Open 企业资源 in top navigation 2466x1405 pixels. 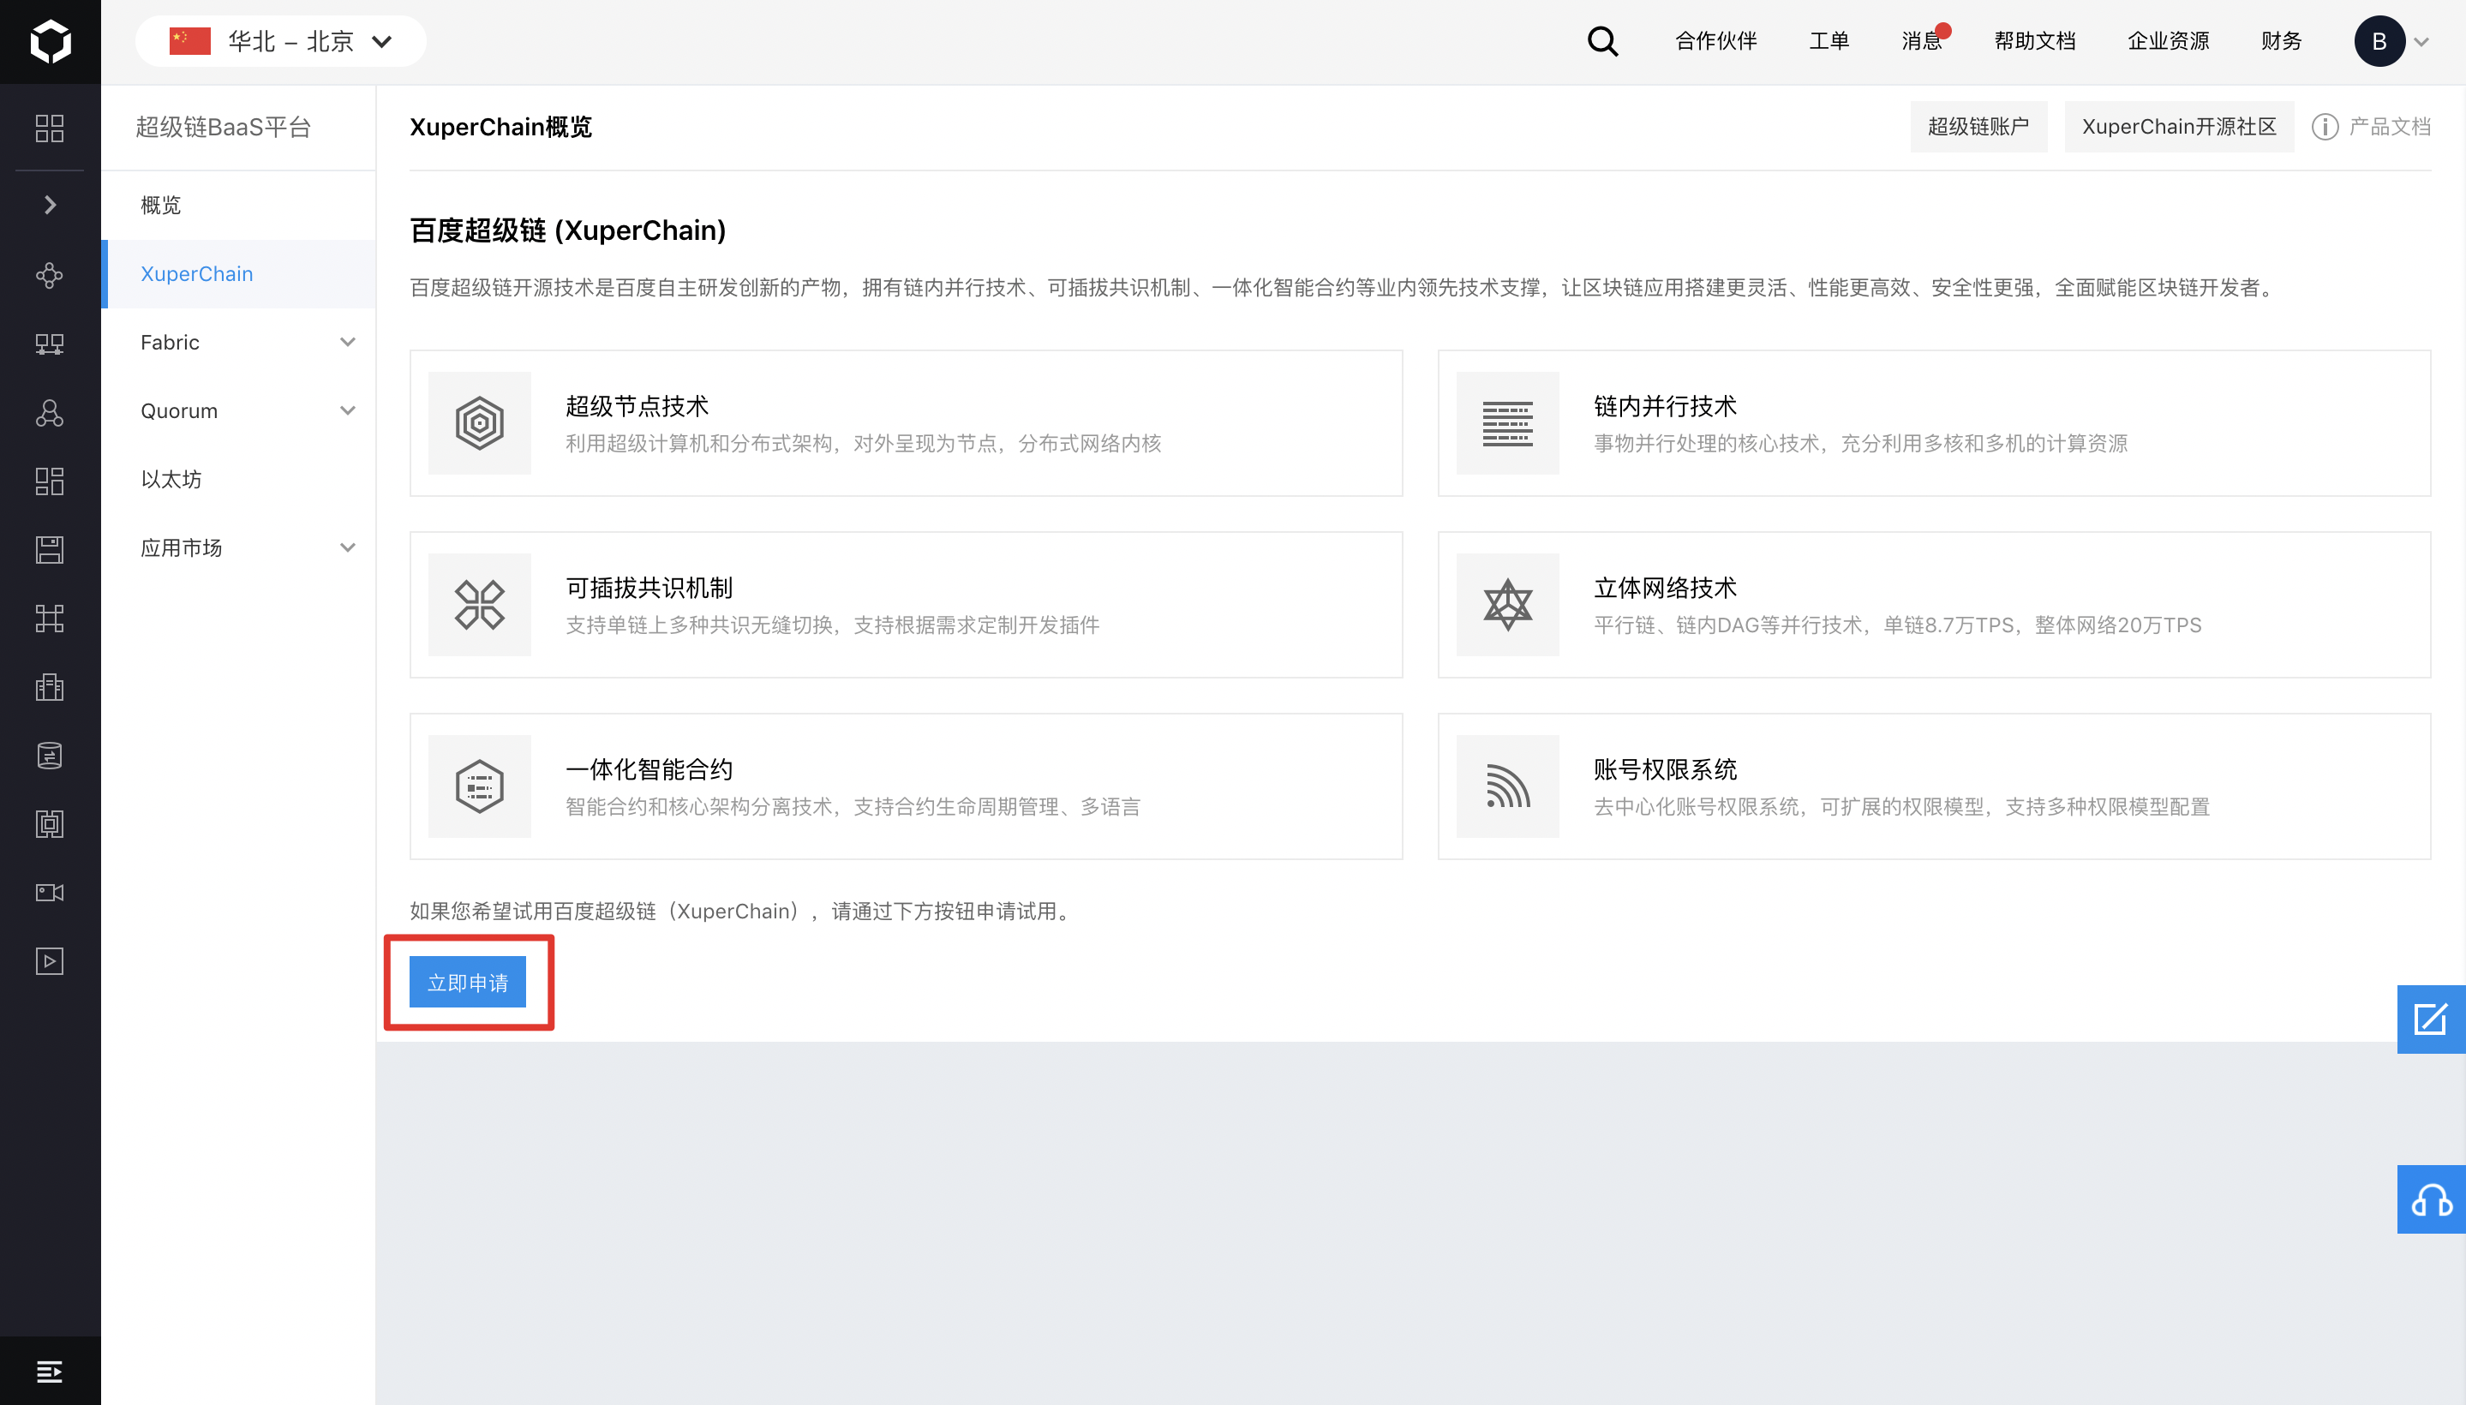[2168, 41]
